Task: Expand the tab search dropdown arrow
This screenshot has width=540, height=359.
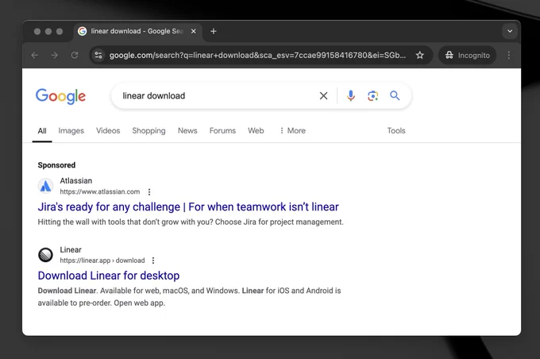Action: 510,31
